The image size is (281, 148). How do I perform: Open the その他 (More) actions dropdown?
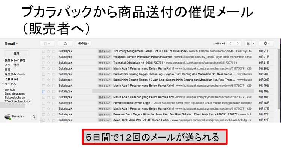(84, 43)
